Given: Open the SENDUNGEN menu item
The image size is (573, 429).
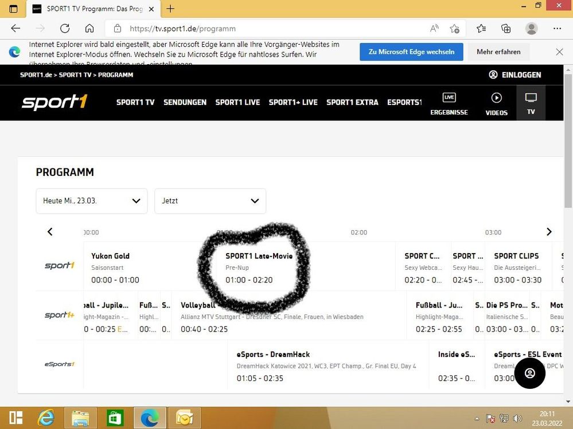Looking at the screenshot, I should (x=185, y=102).
